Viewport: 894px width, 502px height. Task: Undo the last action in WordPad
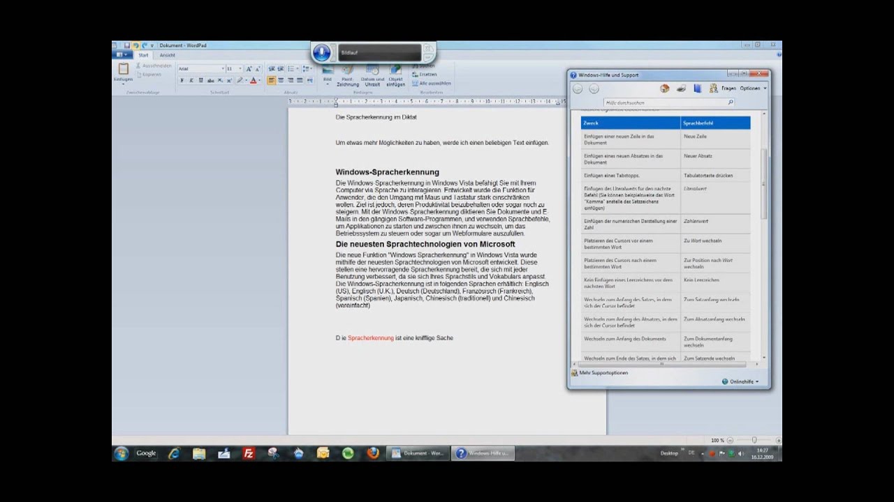(x=135, y=45)
